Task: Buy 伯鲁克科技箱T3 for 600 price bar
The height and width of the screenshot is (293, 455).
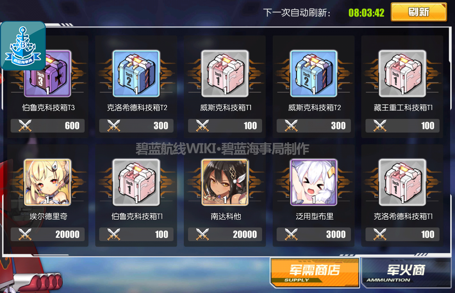Action: 48,126
